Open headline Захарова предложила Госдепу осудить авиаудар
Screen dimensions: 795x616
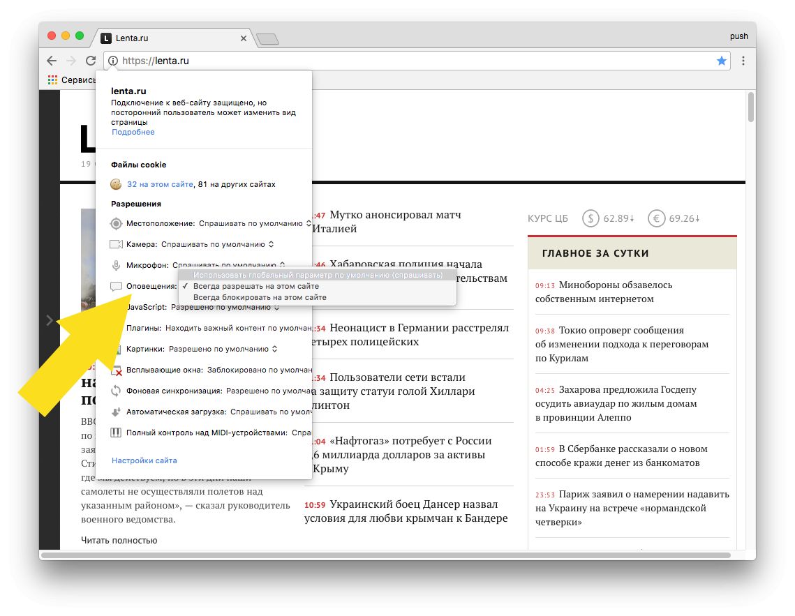point(616,403)
